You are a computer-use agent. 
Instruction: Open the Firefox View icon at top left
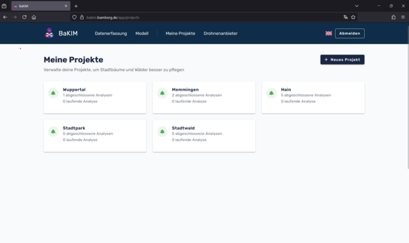click(4, 6)
